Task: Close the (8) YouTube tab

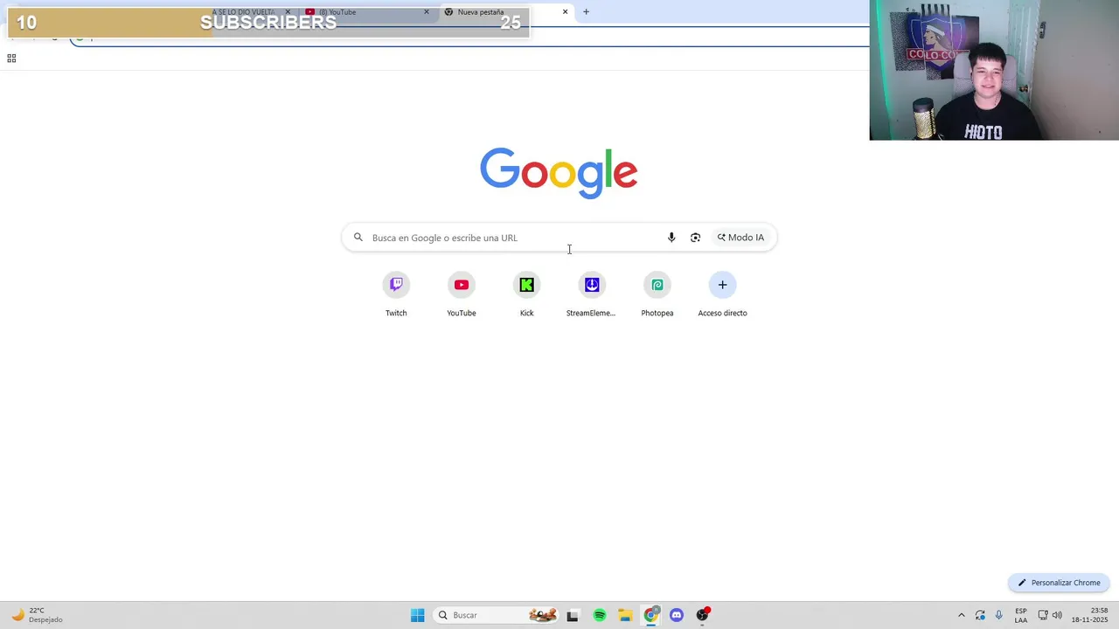Action: (x=427, y=12)
